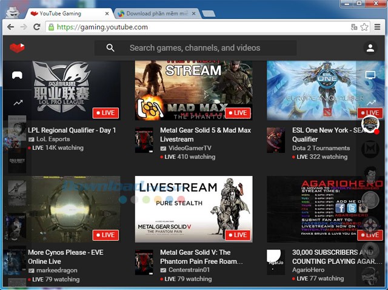Open the ESL One European Qualifier thumbnail
This screenshot has width=388, height=290.
point(325,90)
